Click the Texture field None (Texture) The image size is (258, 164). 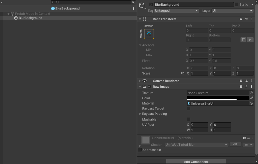click(218, 93)
